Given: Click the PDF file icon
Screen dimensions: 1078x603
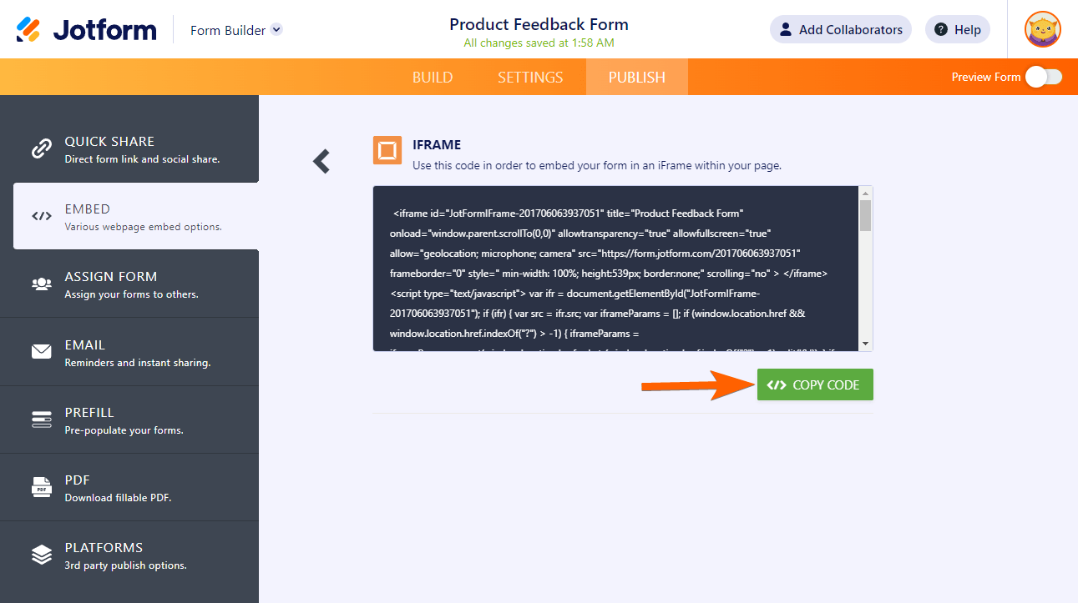Looking at the screenshot, I should (42, 487).
